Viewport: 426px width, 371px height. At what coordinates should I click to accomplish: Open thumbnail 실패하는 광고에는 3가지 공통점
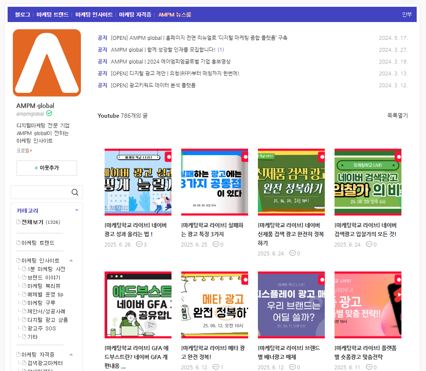point(215,182)
